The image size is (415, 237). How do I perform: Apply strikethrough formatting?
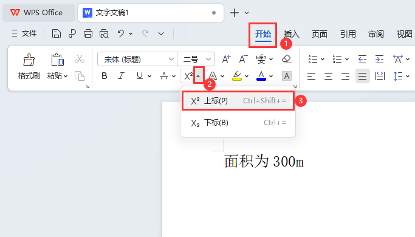tap(164, 76)
